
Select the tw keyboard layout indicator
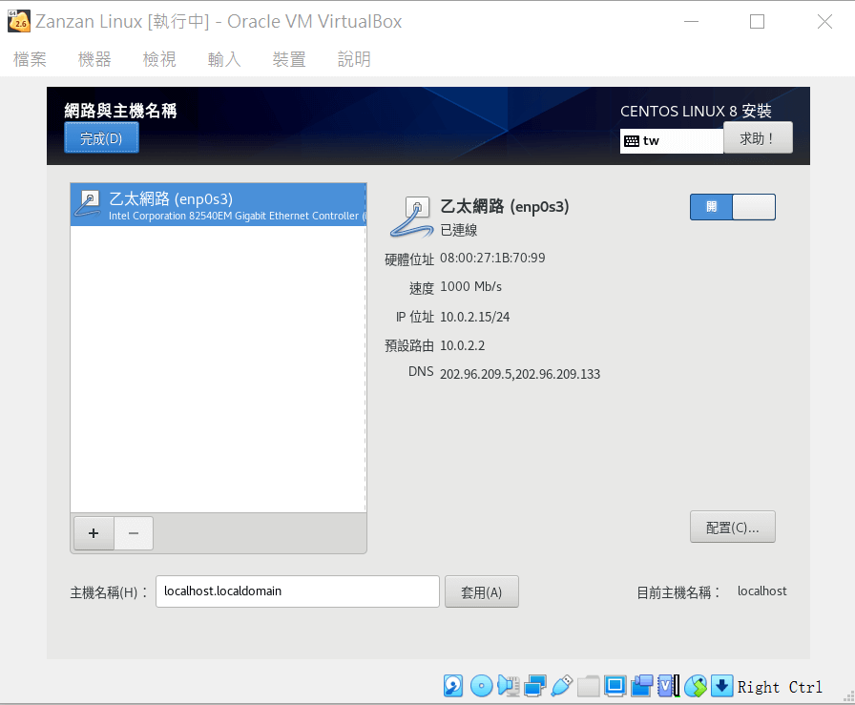671,141
